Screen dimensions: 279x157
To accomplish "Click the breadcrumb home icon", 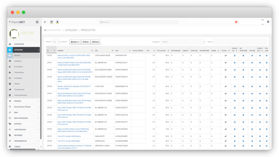I will point(45,30).
